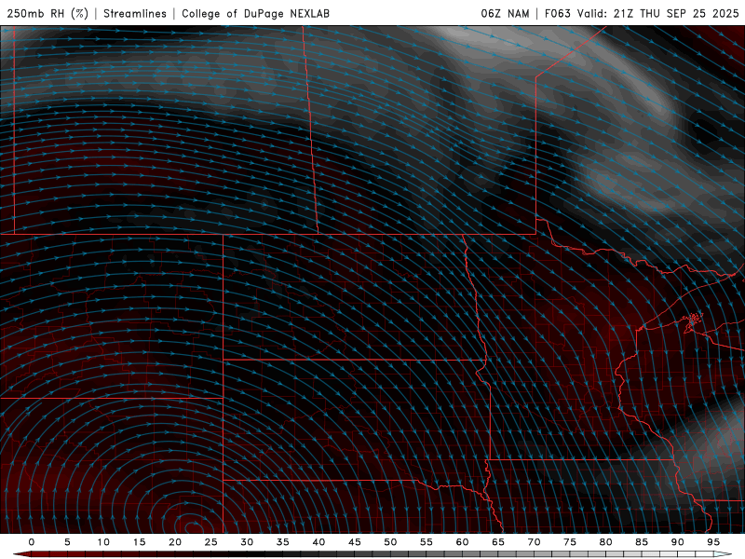Click the '40' color scale label
The height and width of the screenshot is (559, 745).
click(318, 542)
